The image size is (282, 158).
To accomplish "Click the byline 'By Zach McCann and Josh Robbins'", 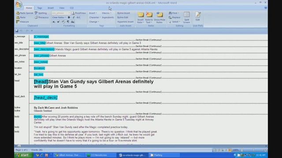I will pos(56,108).
